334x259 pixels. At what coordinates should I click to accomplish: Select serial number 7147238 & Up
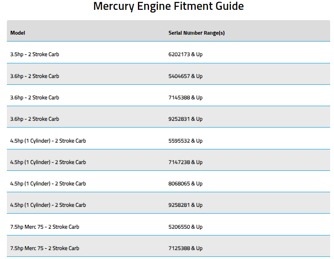tap(185, 162)
